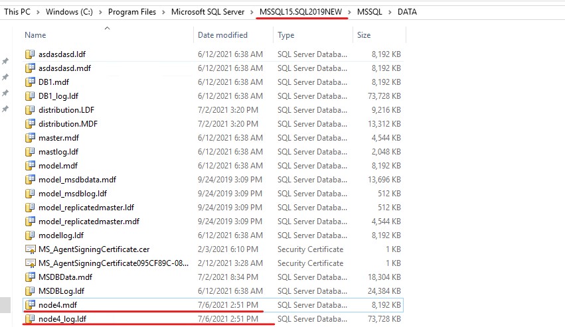Click the distribution.MDF file icon

coord(30,124)
